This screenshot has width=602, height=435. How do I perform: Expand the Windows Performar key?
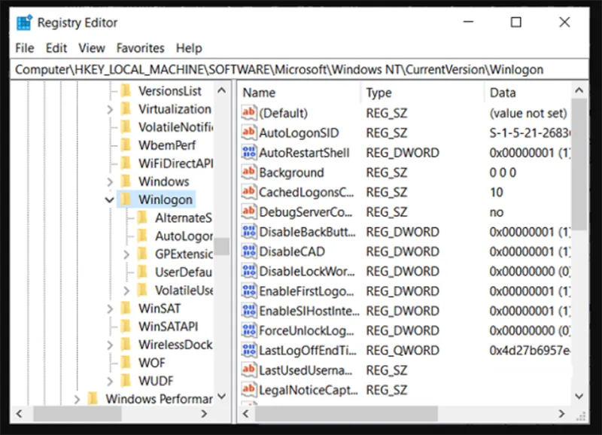click(78, 400)
